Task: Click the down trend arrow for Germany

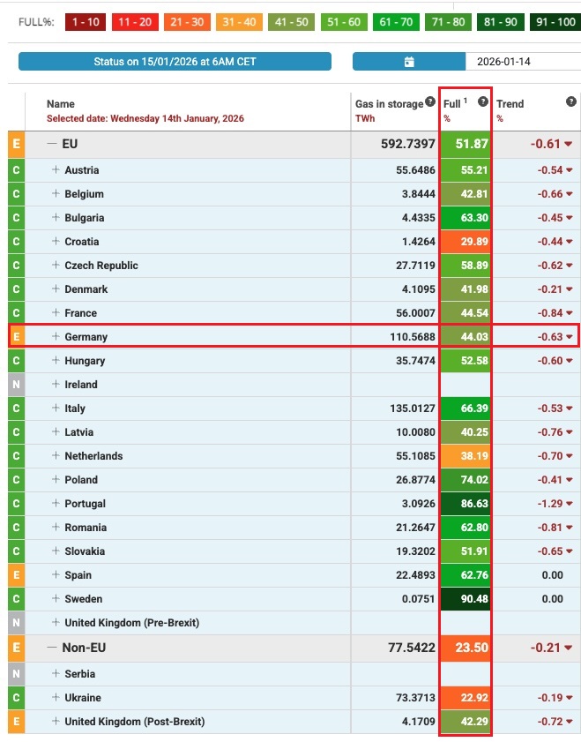Action: click(570, 337)
